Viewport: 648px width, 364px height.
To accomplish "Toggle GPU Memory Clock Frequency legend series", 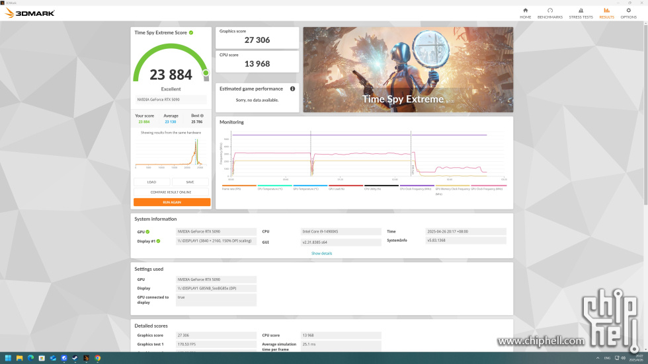I will tap(452, 190).
